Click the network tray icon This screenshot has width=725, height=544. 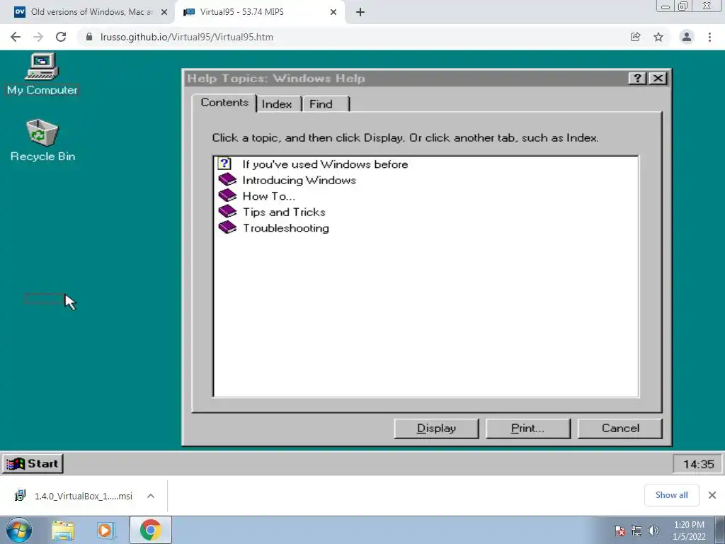pyautogui.click(x=636, y=531)
